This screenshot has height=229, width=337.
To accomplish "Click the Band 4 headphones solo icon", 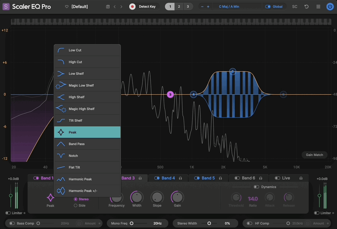I will [x=180, y=178].
